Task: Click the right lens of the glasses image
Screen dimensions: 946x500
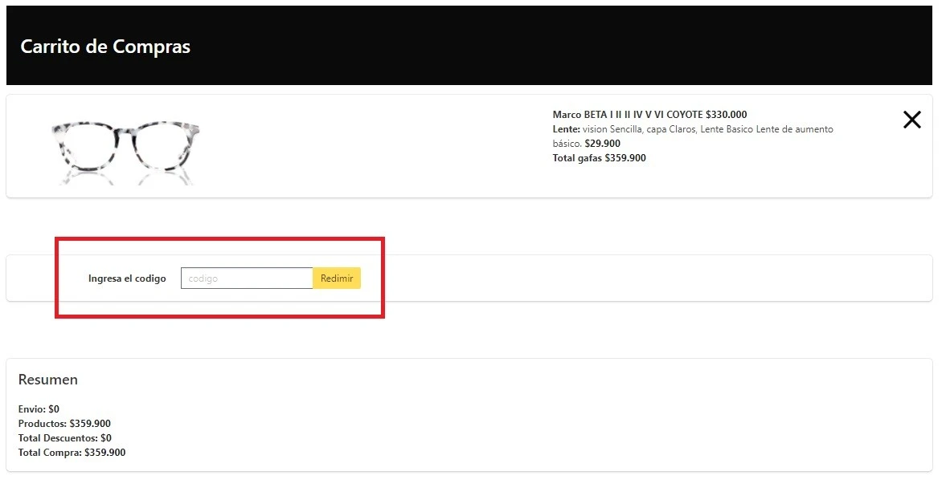Action: (x=163, y=147)
